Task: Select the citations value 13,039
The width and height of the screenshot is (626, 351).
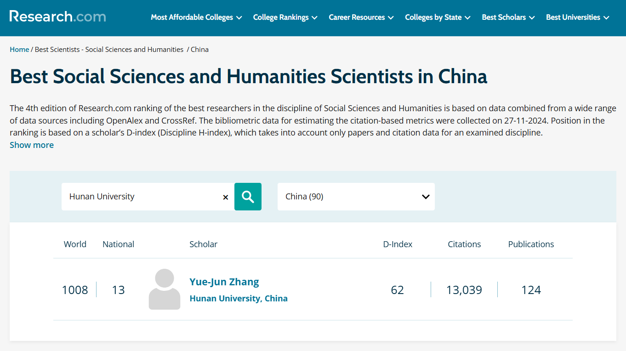Action: pyautogui.click(x=464, y=290)
